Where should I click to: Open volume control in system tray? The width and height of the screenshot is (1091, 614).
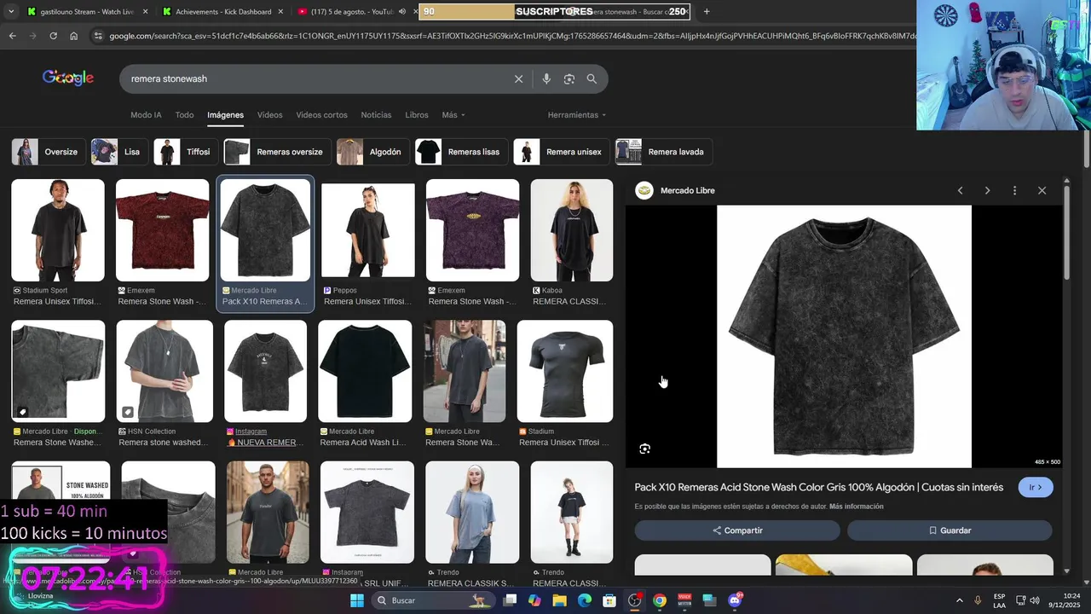1035,600
